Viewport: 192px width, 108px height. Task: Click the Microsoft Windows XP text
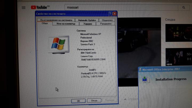pos(91,34)
